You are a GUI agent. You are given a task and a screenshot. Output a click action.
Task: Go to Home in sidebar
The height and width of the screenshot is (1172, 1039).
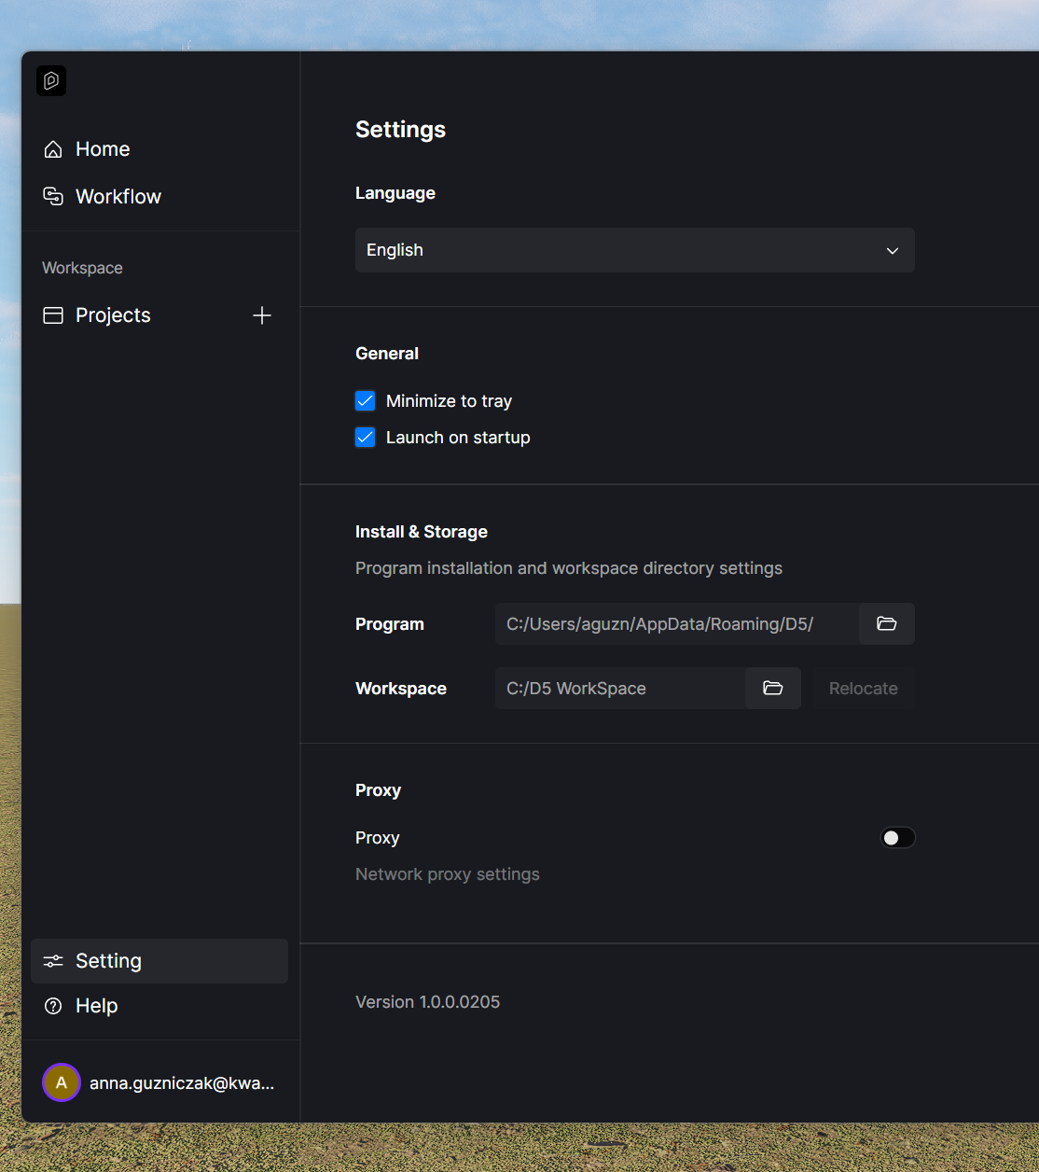tap(103, 149)
